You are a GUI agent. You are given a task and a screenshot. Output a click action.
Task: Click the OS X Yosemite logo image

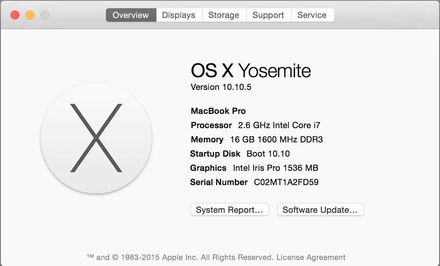click(96, 138)
